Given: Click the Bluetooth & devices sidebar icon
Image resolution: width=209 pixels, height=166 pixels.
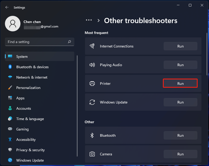Looking at the screenshot, I should [x=10, y=67].
